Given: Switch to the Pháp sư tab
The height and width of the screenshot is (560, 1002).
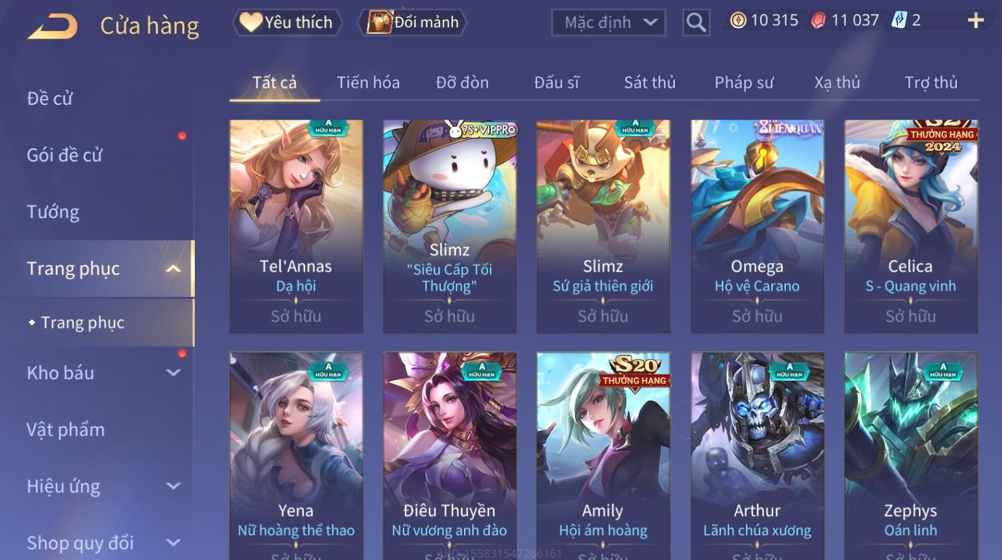Looking at the screenshot, I should tap(743, 82).
